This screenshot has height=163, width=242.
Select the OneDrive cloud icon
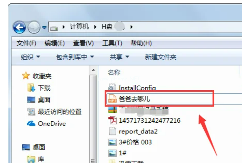31,123
